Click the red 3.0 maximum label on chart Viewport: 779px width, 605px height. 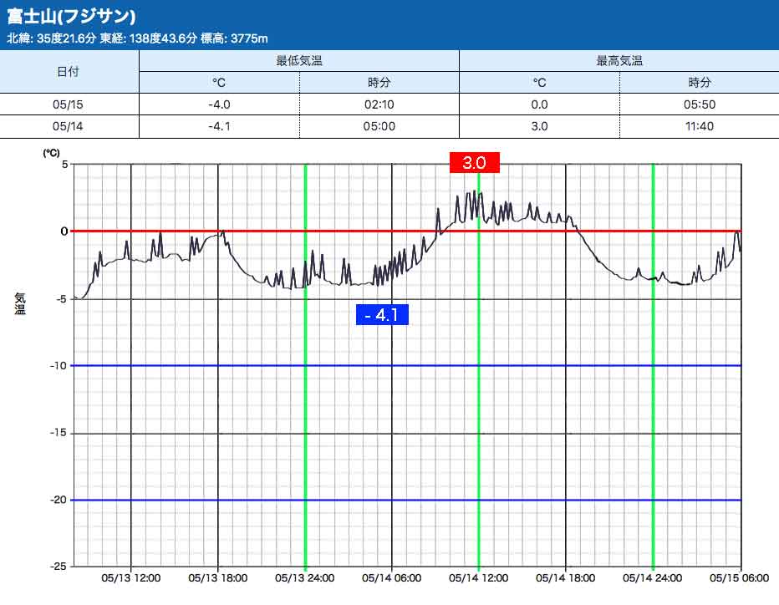(475, 162)
